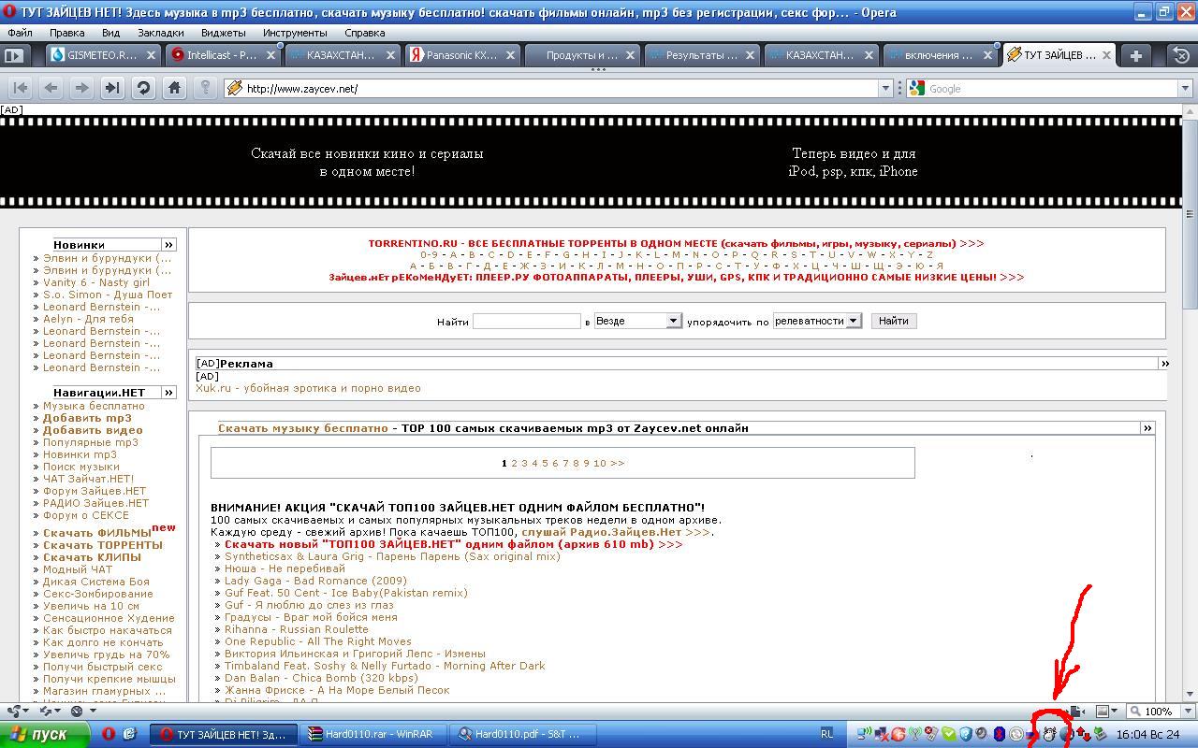This screenshot has height=748, width=1198.
Task: Open the closed tabs trash icon
Action: (x=1183, y=55)
